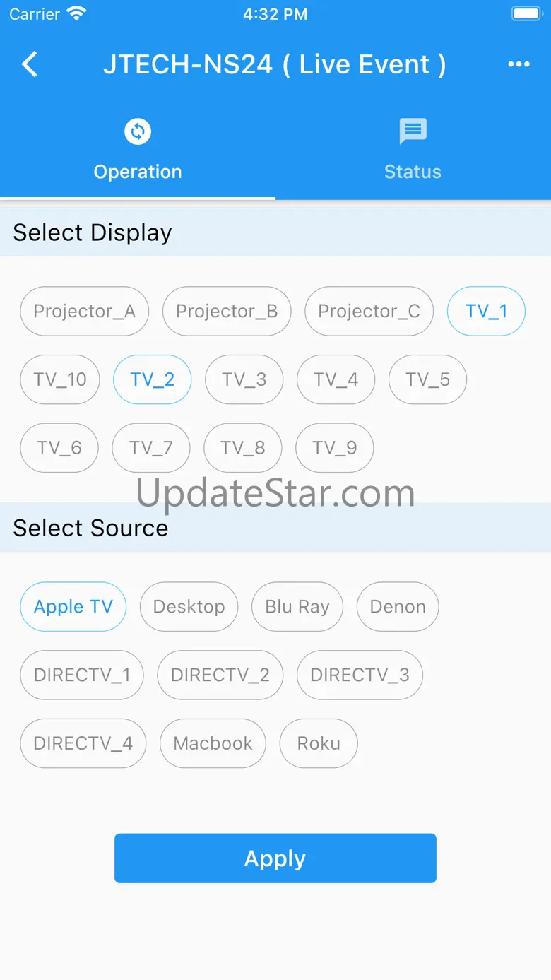Choose the Projector_C display chip
This screenshot has height=980, width=551.
369,311
